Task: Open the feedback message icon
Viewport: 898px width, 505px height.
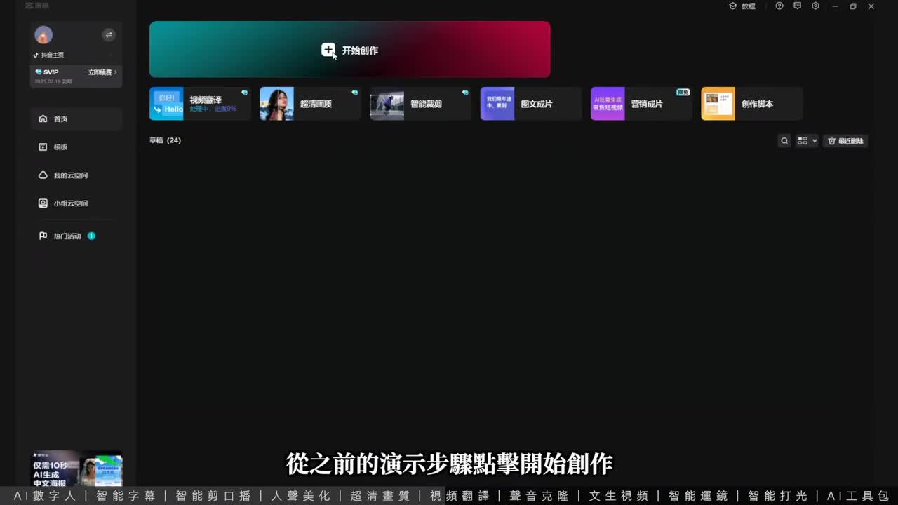Action: [797, 6]
